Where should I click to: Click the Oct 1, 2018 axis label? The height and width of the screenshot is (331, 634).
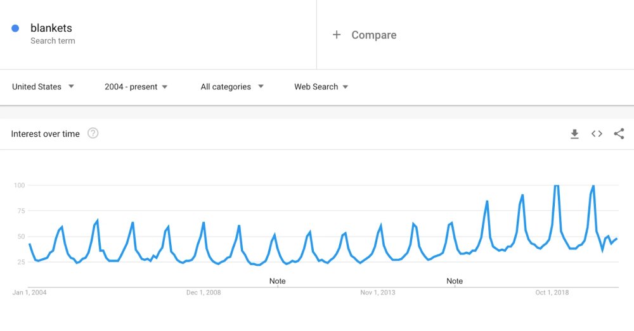click(552, 292)
